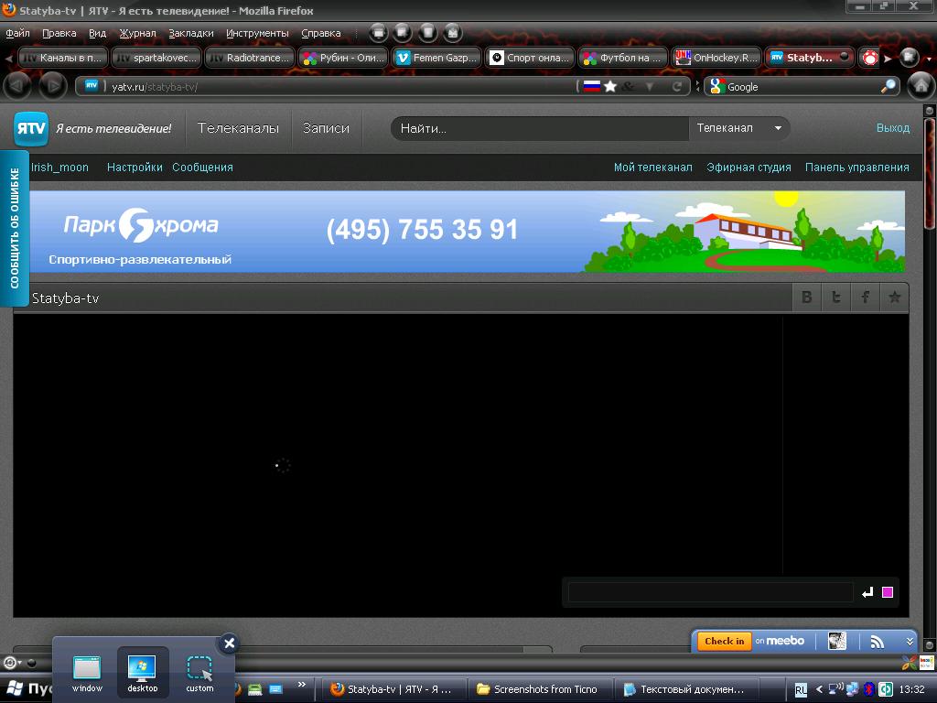Open the magenta chat color swatch

pos(888,592)
